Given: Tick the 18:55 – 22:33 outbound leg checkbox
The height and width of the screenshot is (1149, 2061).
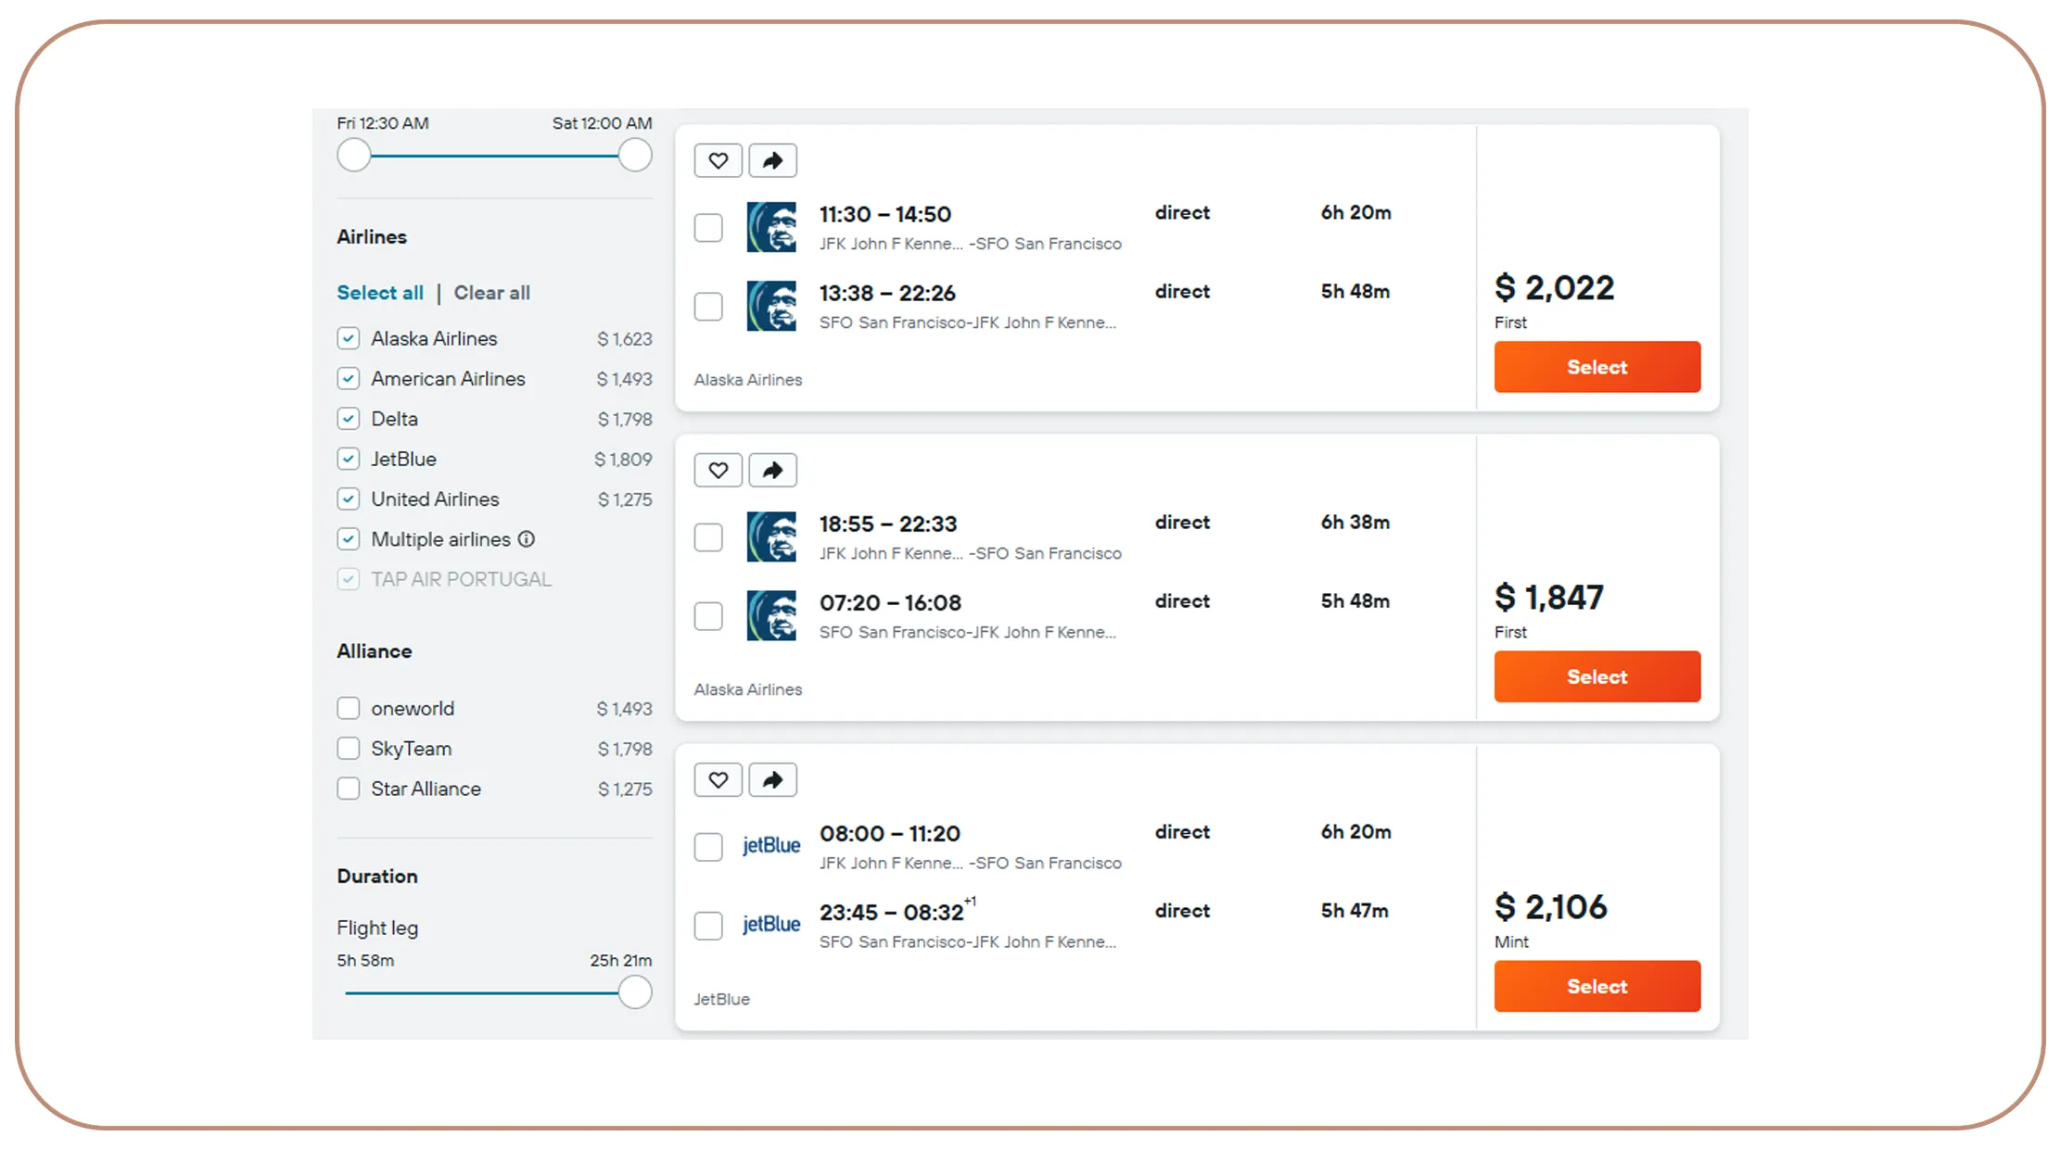Looking at the screenshot, I should tap(708, 537).
